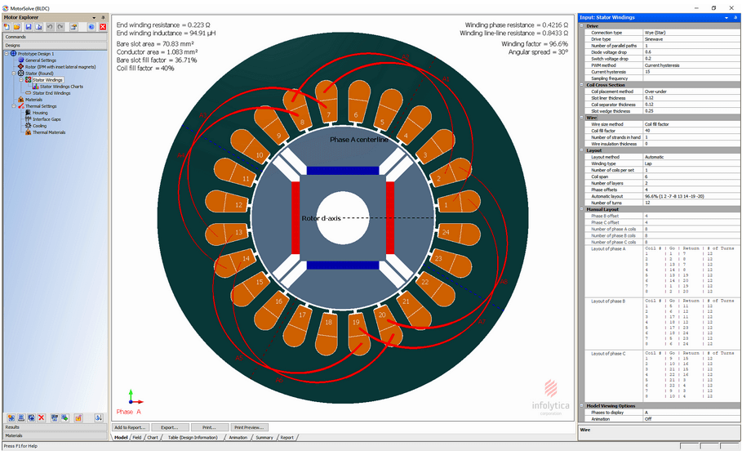Collapse the Prototype Design 1 tree node
742x451 pixels.
pyautogui.click(x=7, y=54)
